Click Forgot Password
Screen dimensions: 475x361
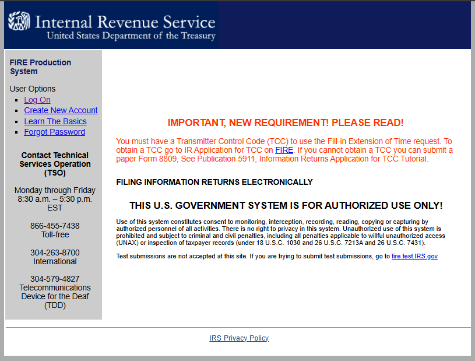(x=54, y=132)
